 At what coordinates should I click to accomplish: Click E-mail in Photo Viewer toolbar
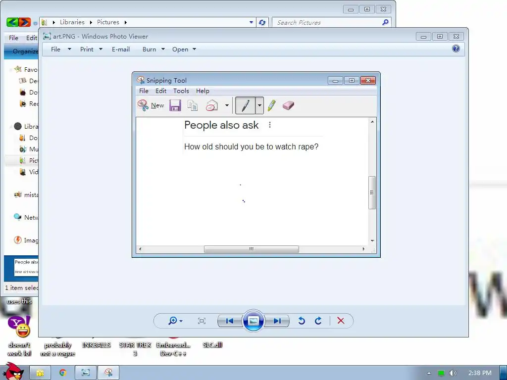pos(121,49)
